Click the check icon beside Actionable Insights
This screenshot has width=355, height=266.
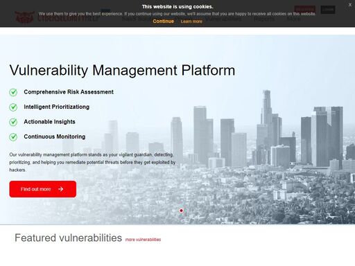tap(13, 122)
